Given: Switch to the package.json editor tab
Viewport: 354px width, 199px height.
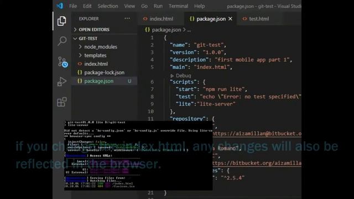Looking at the screenshot, I should [210, 19].
